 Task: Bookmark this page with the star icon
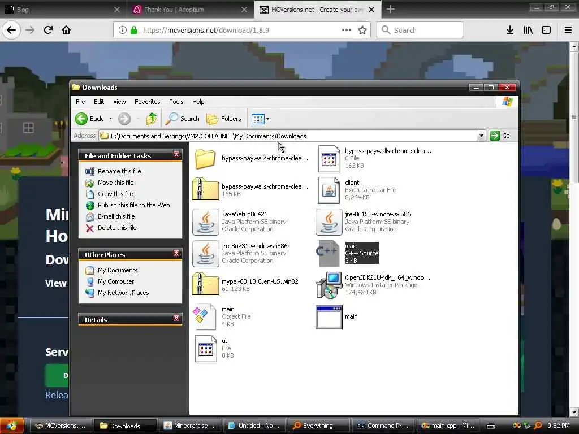362,31
